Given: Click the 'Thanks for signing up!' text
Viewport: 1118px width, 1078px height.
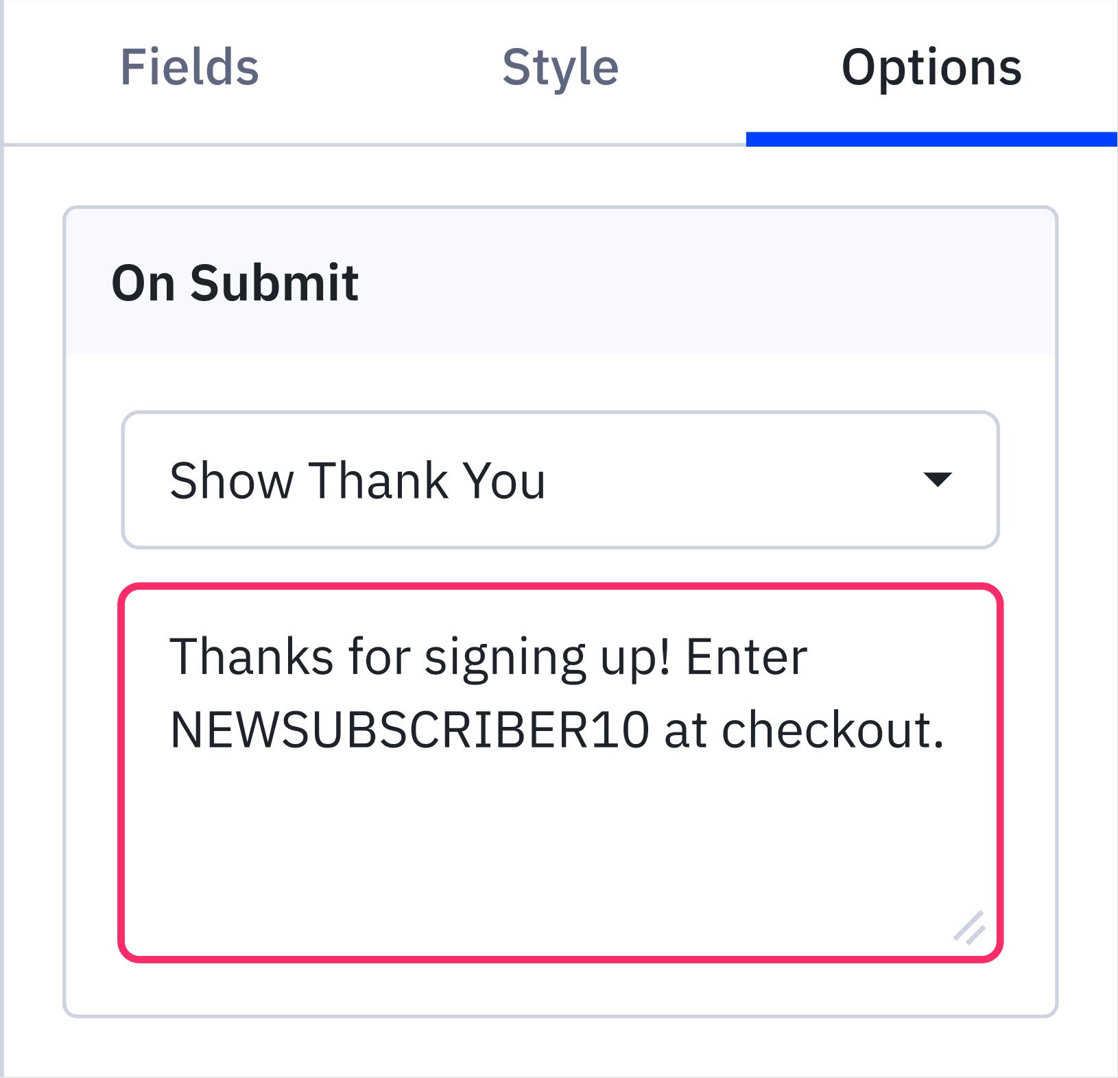Looking at the screenshot, I should (x=419, y=657).
